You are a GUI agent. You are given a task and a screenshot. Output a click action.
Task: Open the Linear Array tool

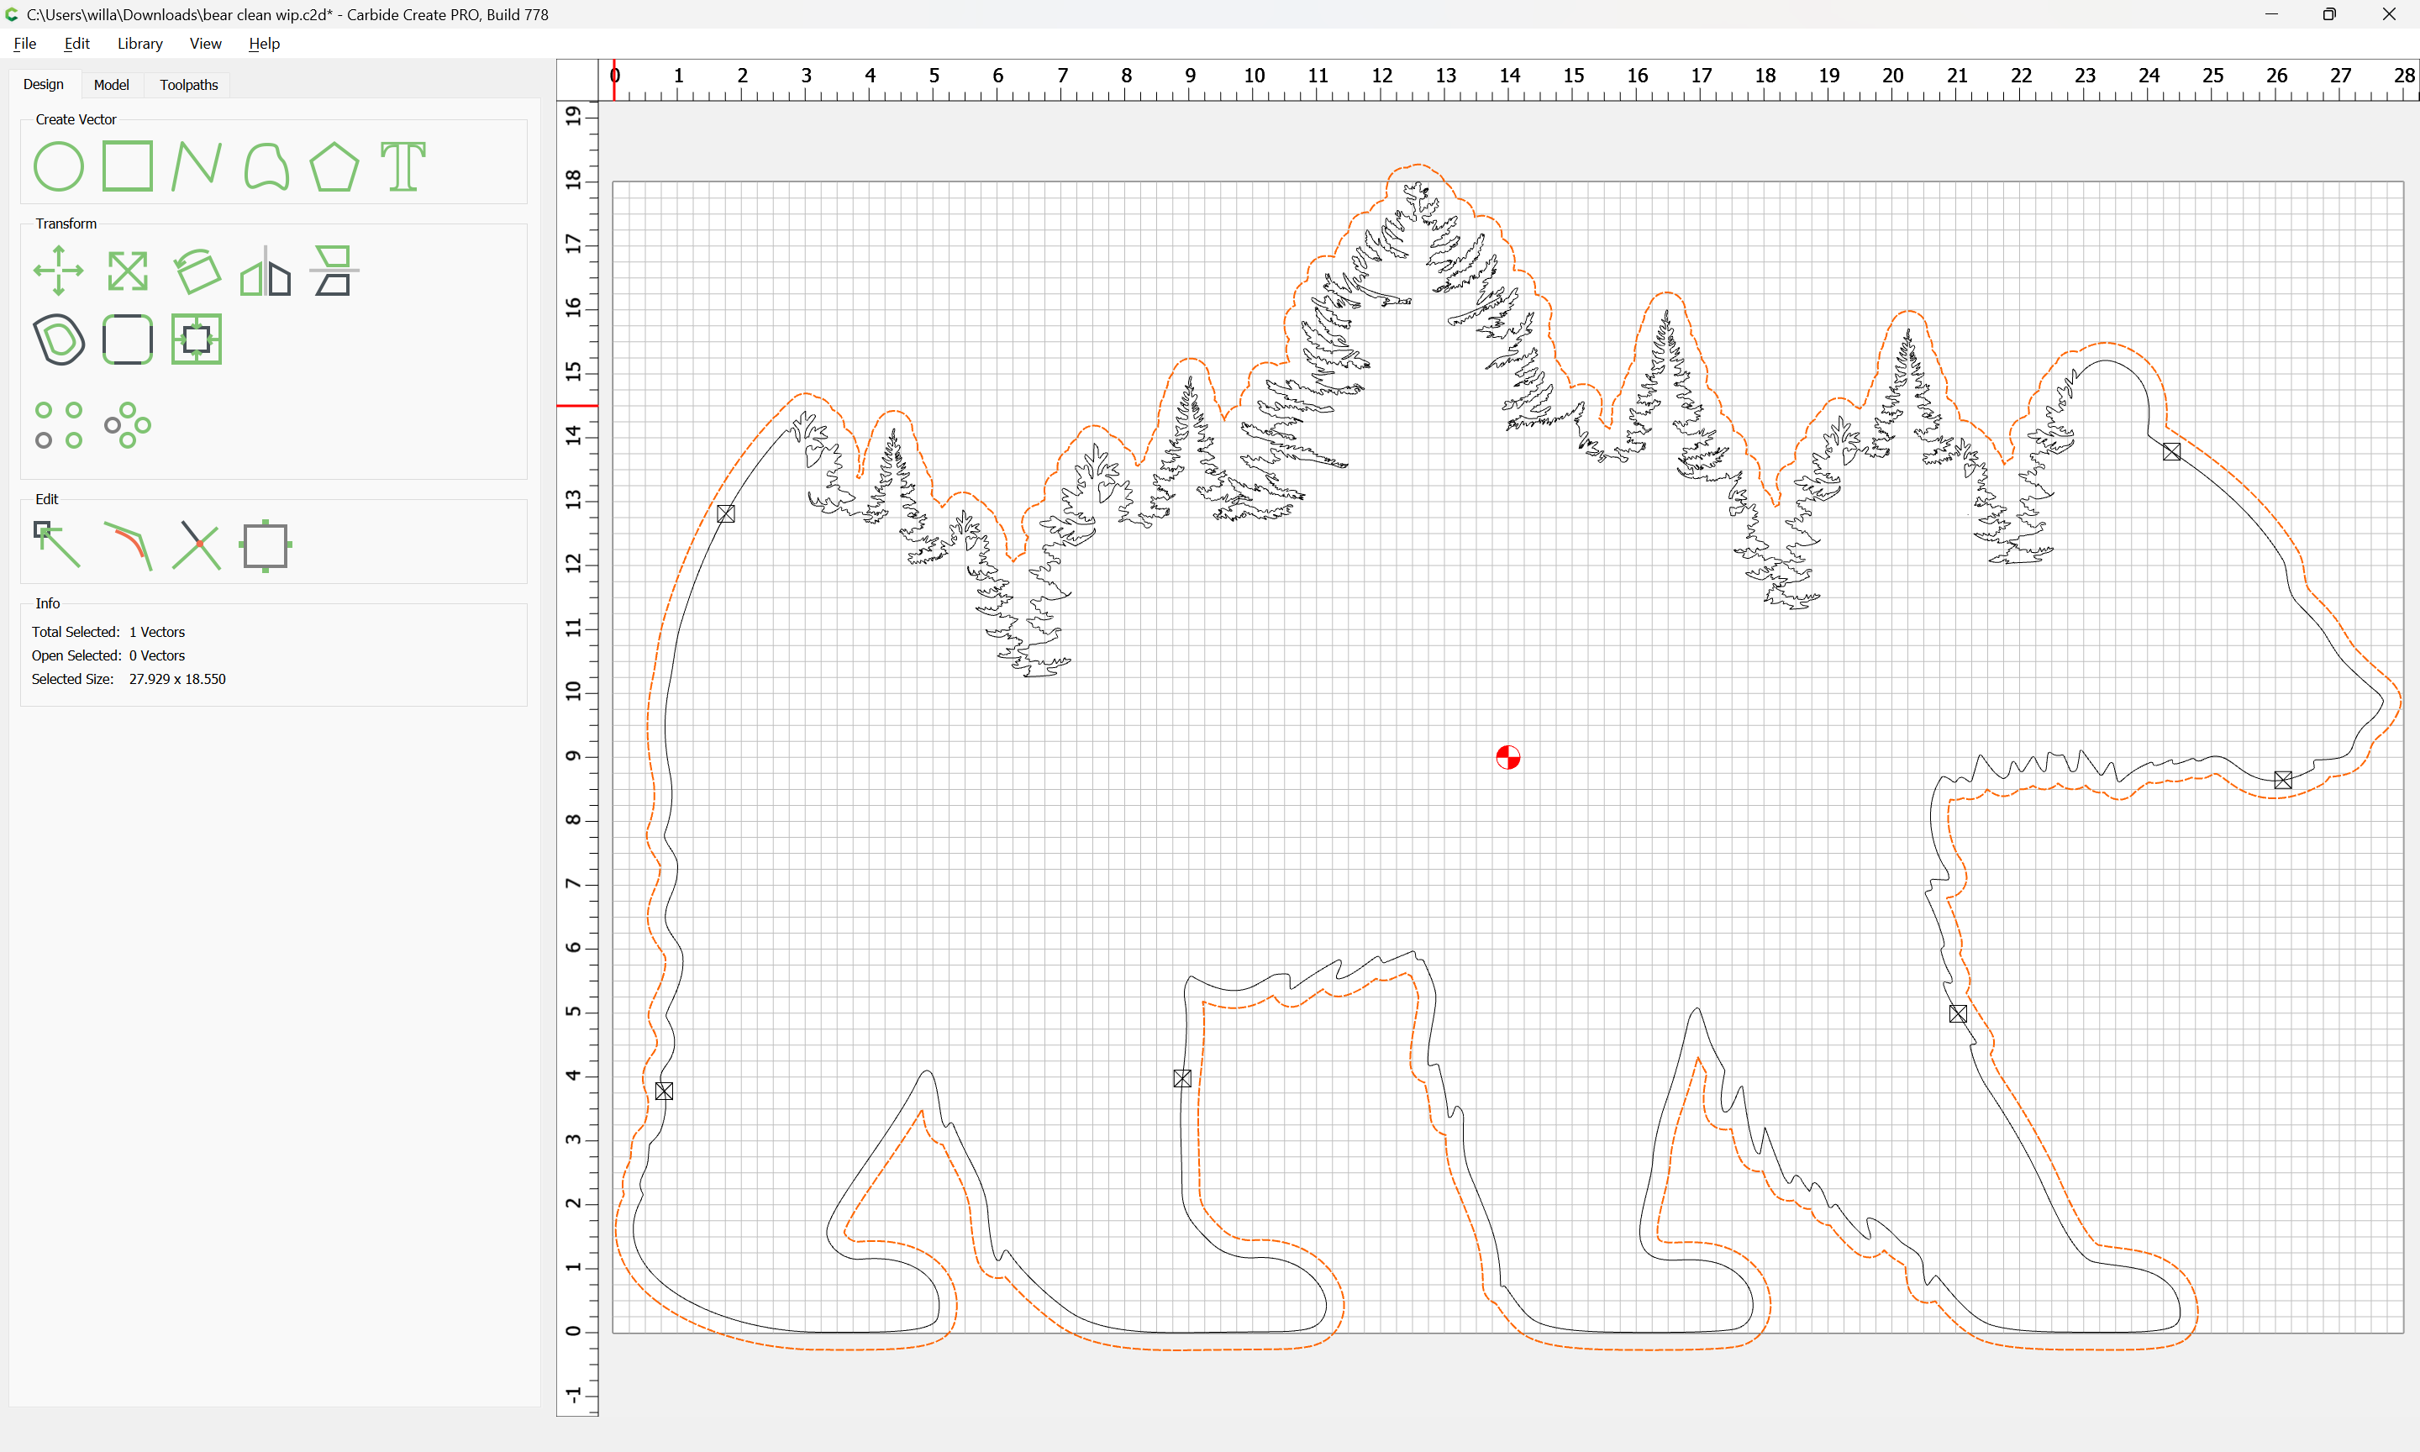[59, 426]
